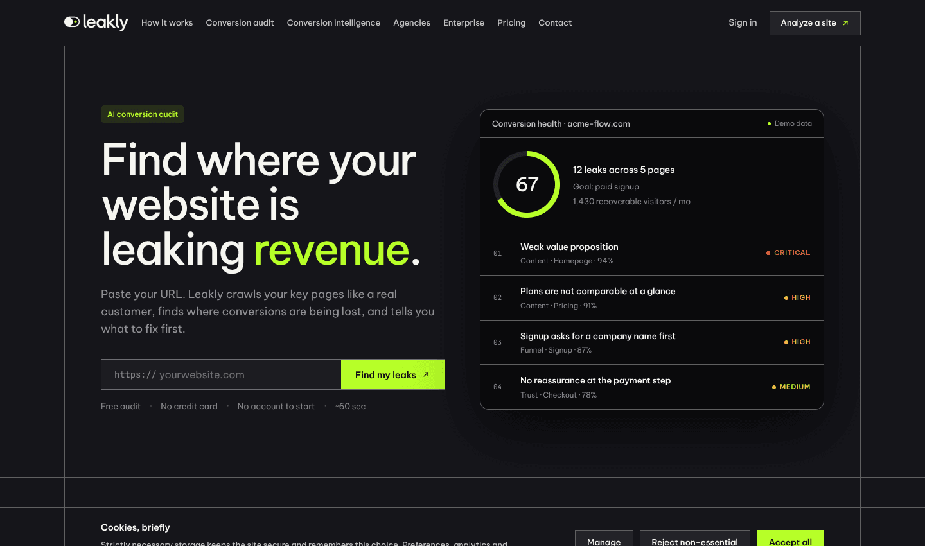Click the arrow icon in Analyze a site
Viewport: 925px width, 546px height.
coord(845,23)
